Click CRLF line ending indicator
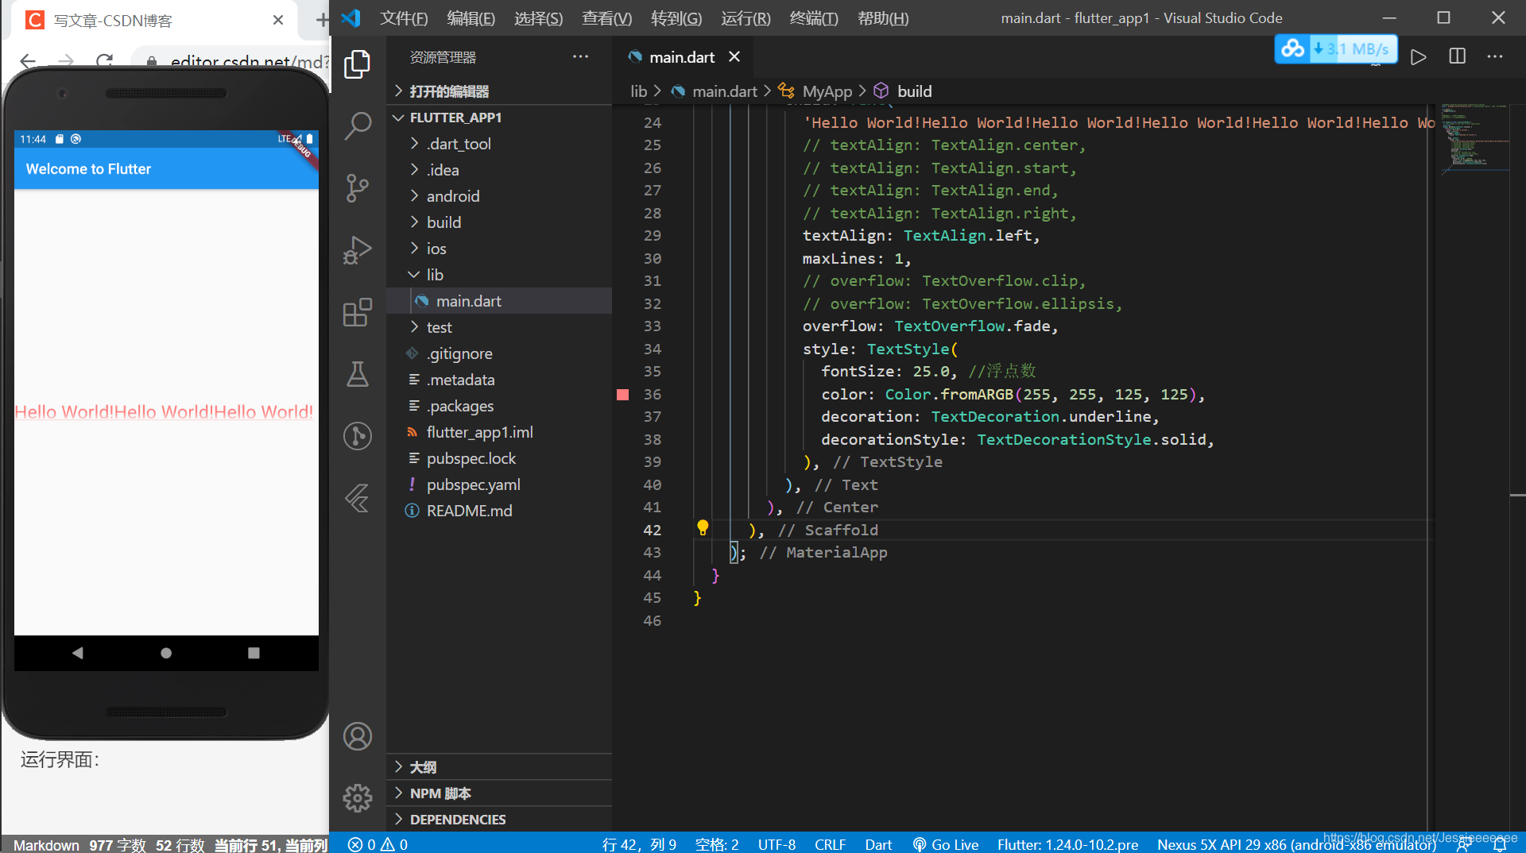The height and width of the screenshot is (853, 1526). [x=830, y=844]
